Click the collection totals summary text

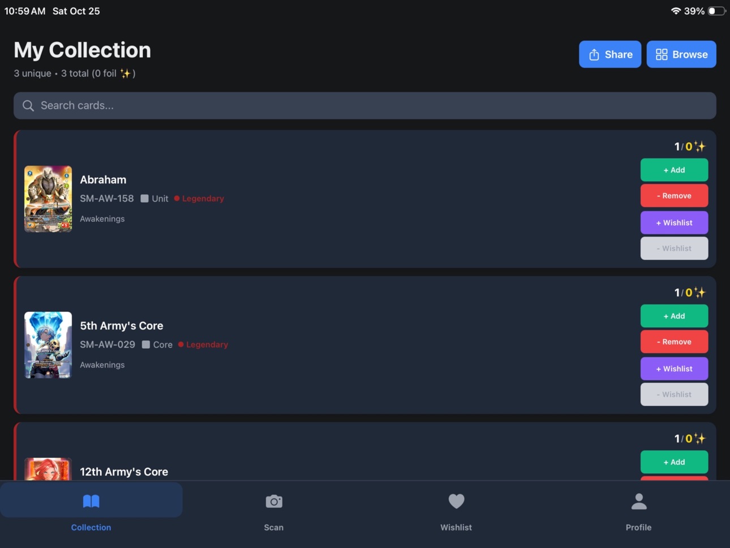tap(75, 74)
